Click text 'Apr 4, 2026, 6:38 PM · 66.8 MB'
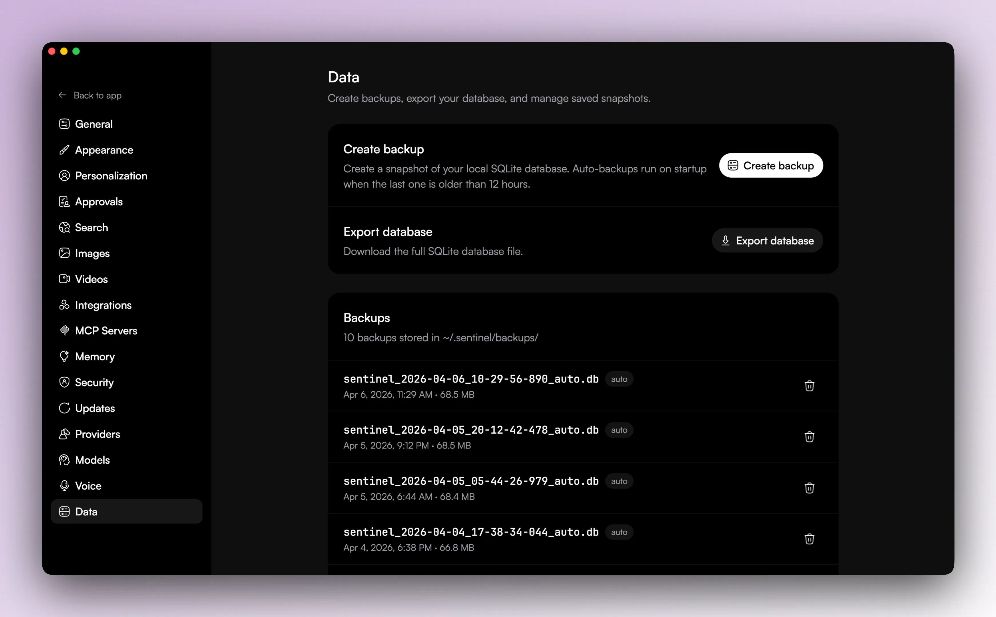The height and width of the screenshot is (617, 996). (409, 548)
